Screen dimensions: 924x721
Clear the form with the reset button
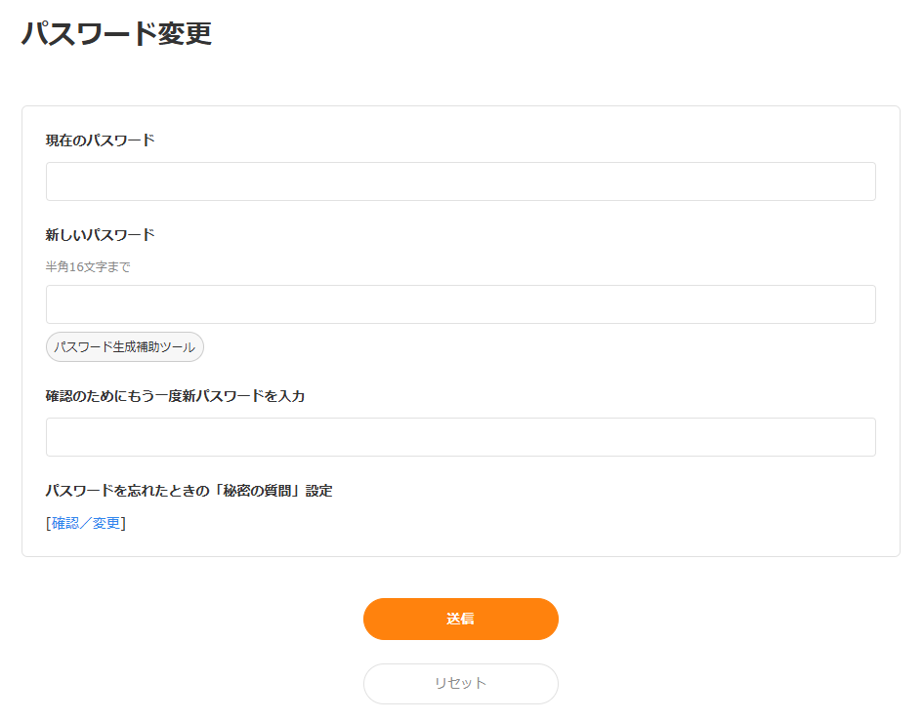[460, 683]
